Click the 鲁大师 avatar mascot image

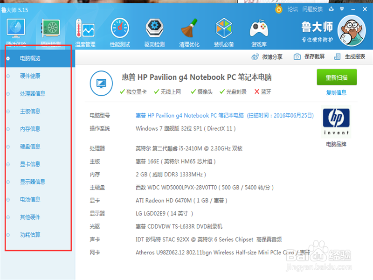click(352, 31)
